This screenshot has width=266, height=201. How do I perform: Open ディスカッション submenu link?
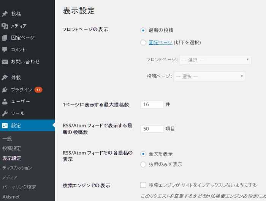17,168
